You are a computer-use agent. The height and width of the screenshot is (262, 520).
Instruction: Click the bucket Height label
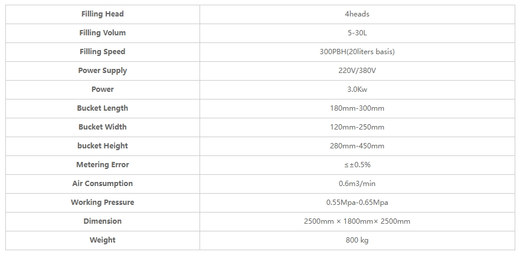click(x=103, y=146)
